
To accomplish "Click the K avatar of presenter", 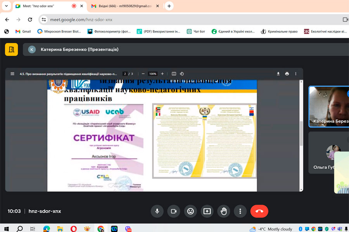I will coord(32,49).
